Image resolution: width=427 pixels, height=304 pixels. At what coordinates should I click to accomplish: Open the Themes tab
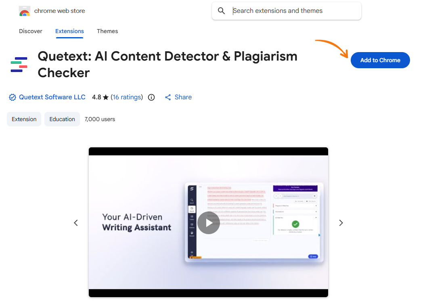[x=107, y=31]
